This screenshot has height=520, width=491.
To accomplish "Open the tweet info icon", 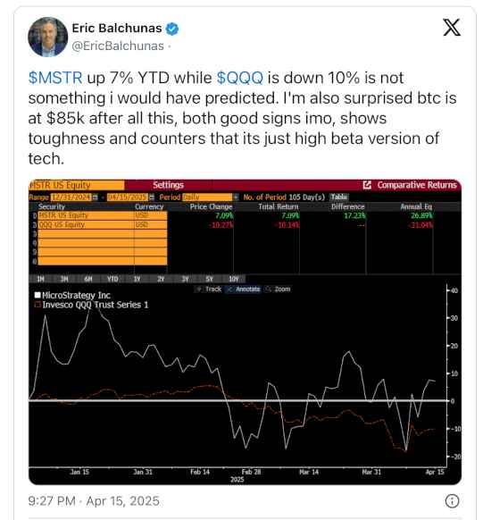I will tap(452, 500).
